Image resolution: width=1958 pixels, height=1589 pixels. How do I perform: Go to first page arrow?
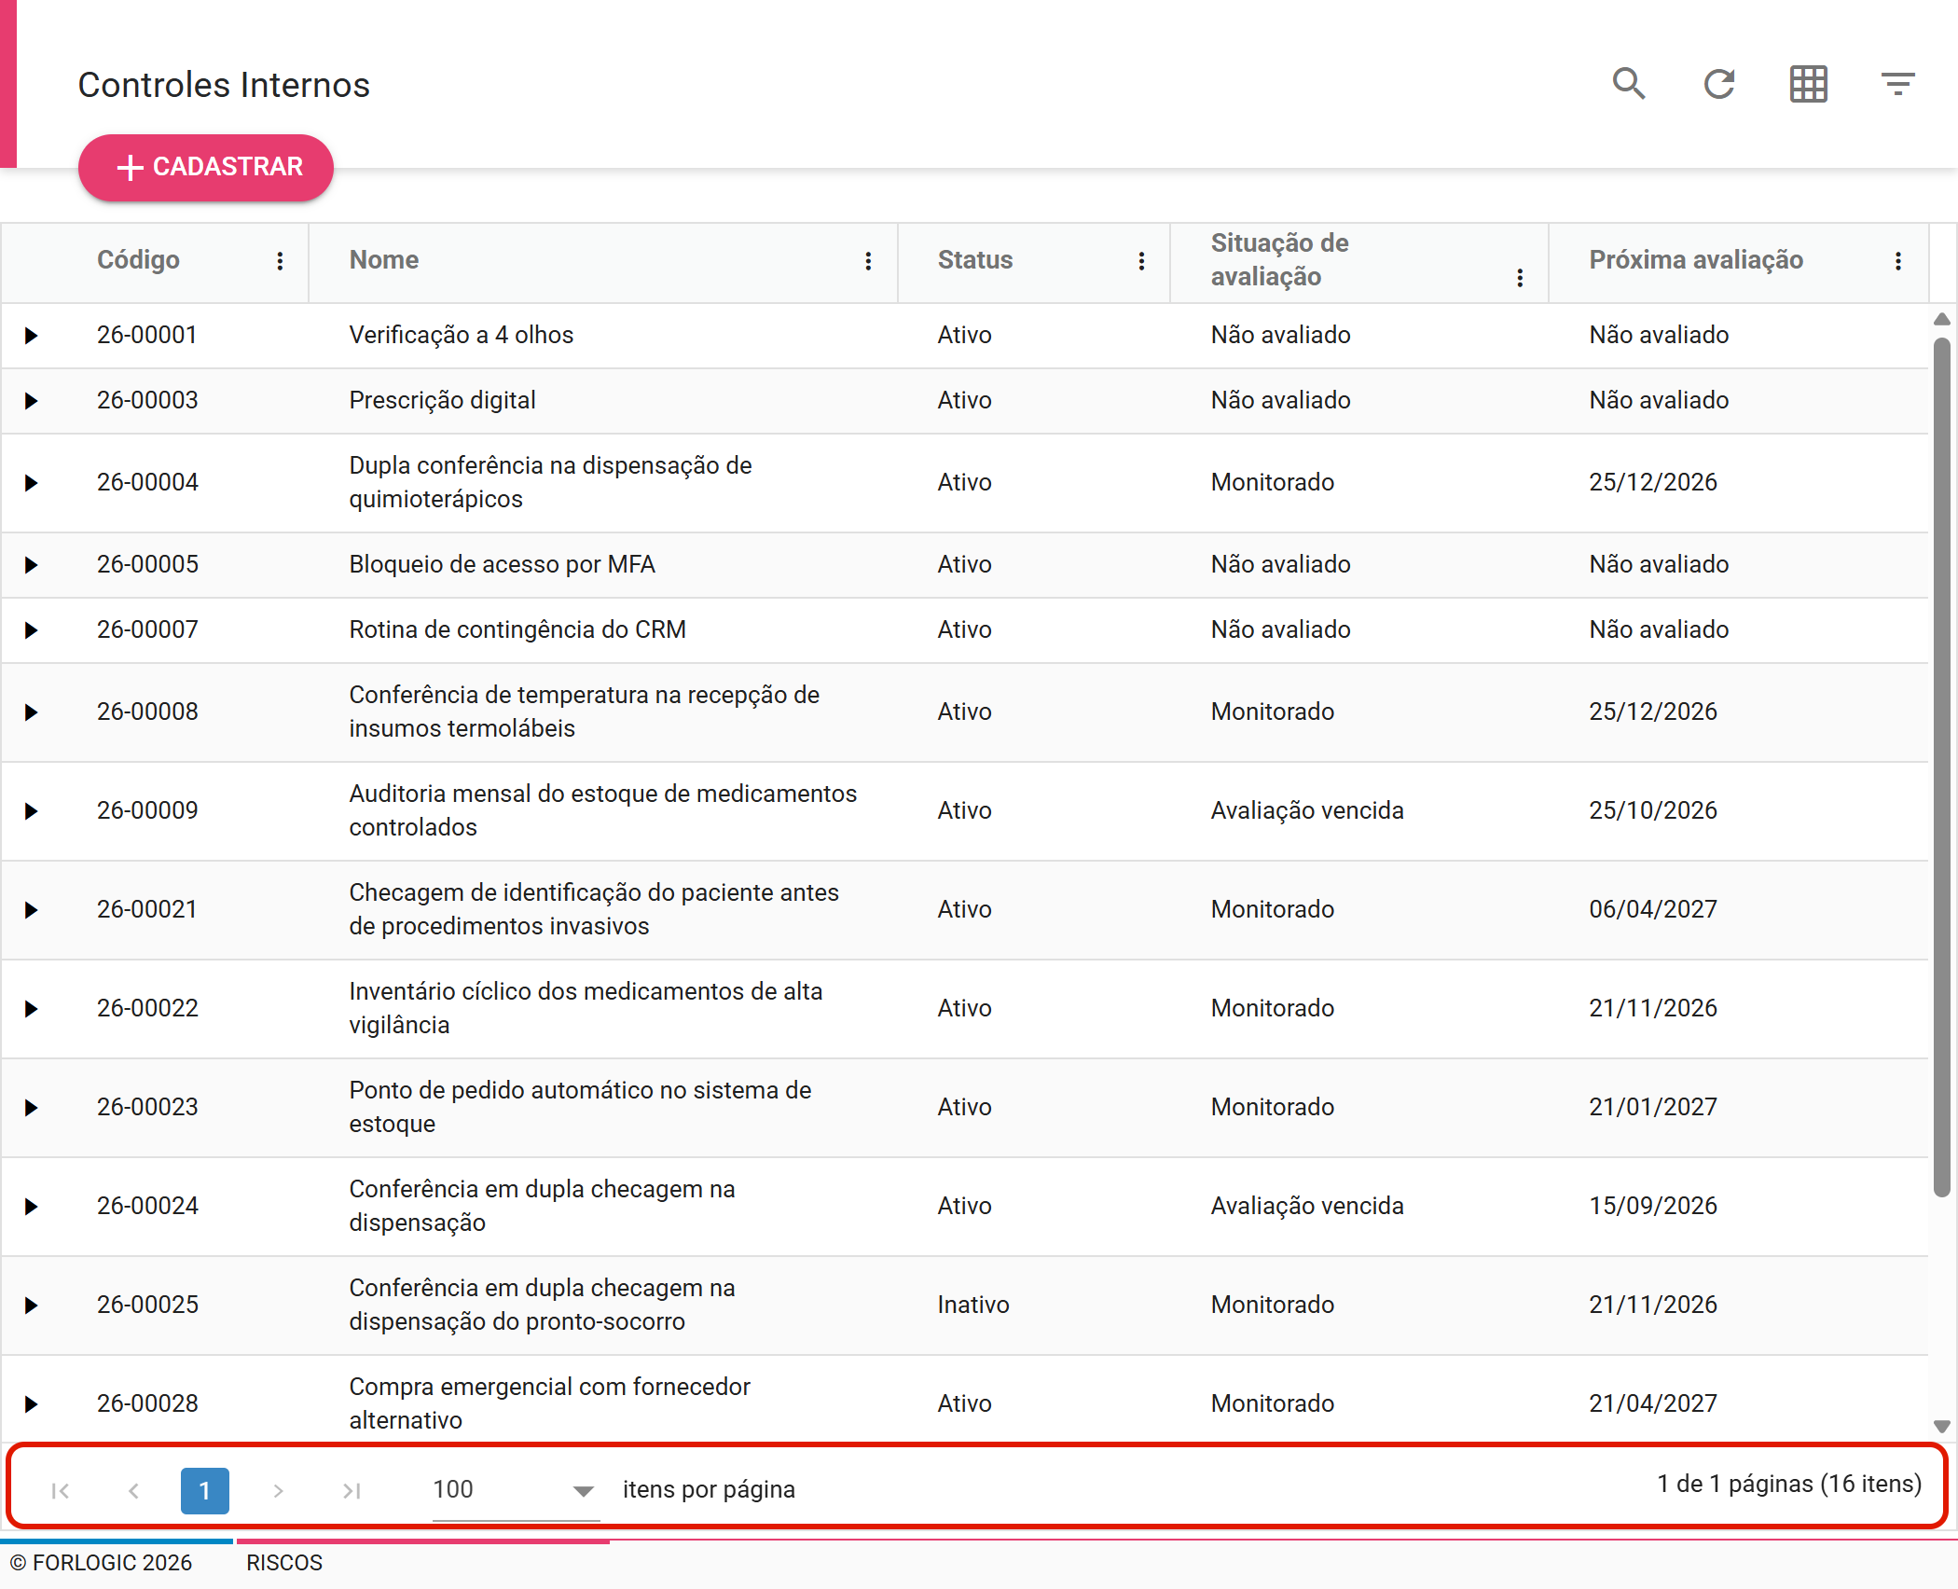61,1490
